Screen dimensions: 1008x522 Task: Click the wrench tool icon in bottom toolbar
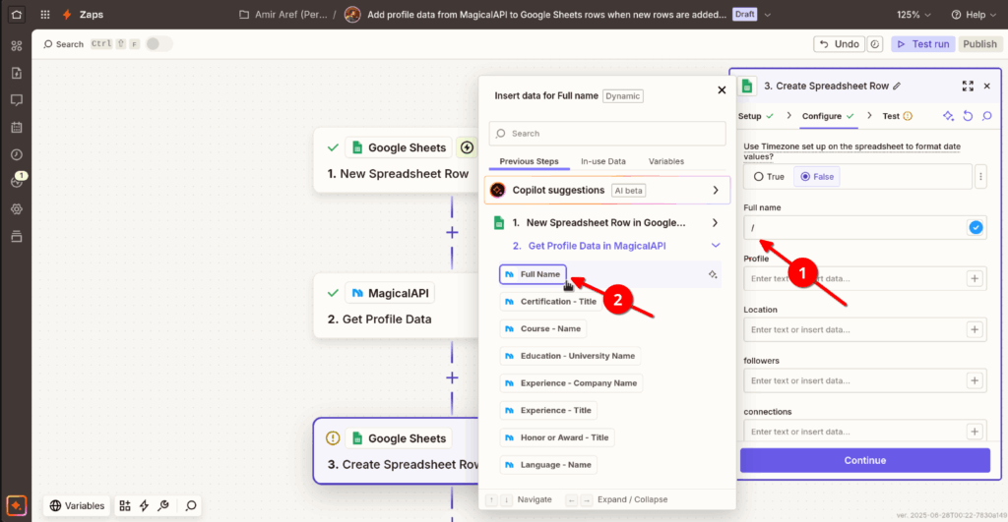coord(163,506)
